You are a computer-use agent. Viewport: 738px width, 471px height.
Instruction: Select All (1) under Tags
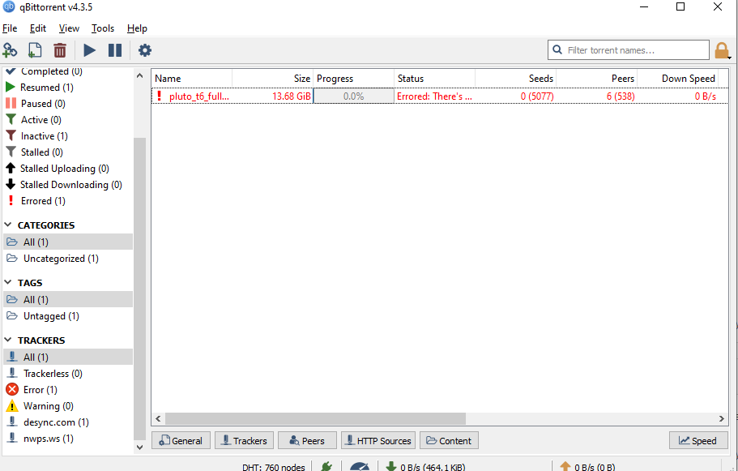(68, 300)
